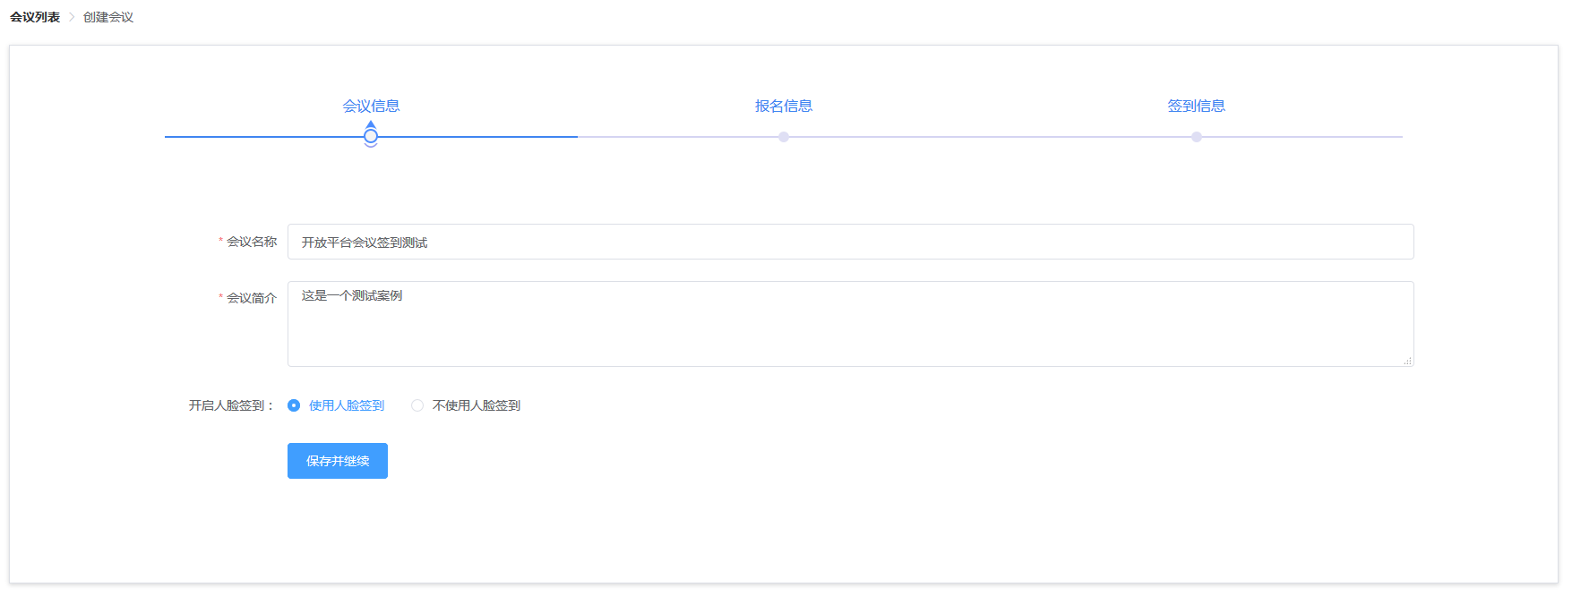The image size is (1572, 596).
Task: Switch to the 签到信息 step tab
Action: coord(1196,106)
